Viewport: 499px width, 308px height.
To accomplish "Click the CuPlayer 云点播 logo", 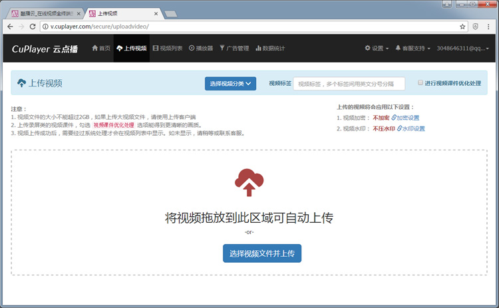I will pos(45,49).
